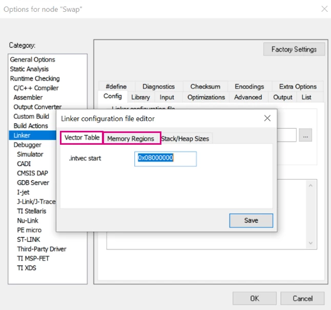Select the Output tab
The height and width of the screenshot is (310, 331).
283,98
